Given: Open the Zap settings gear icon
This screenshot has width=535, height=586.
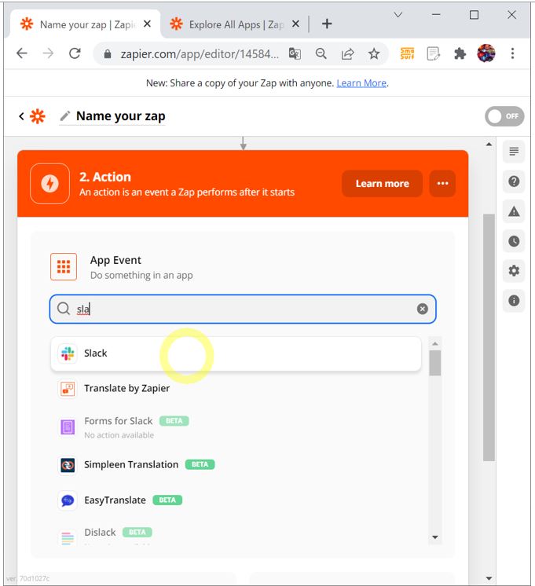Looking at the screenshot, I should [x=514, y=270].
